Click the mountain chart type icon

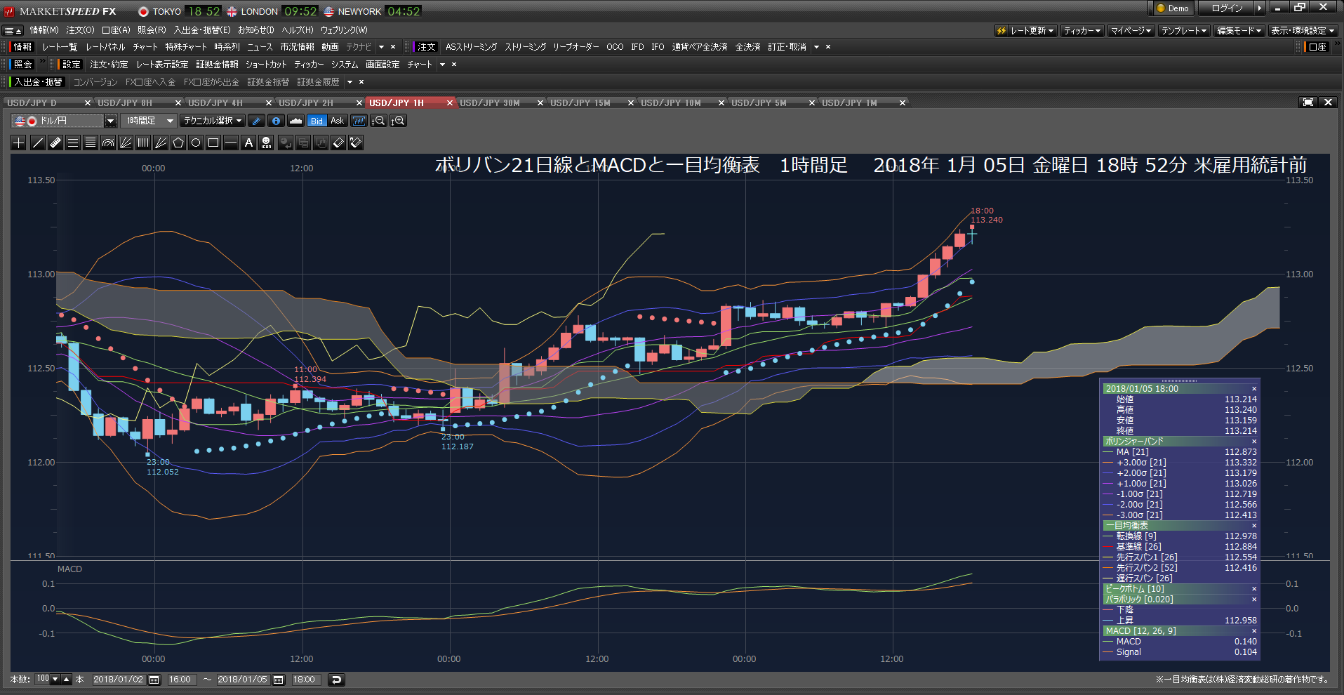tap(296, 121)
